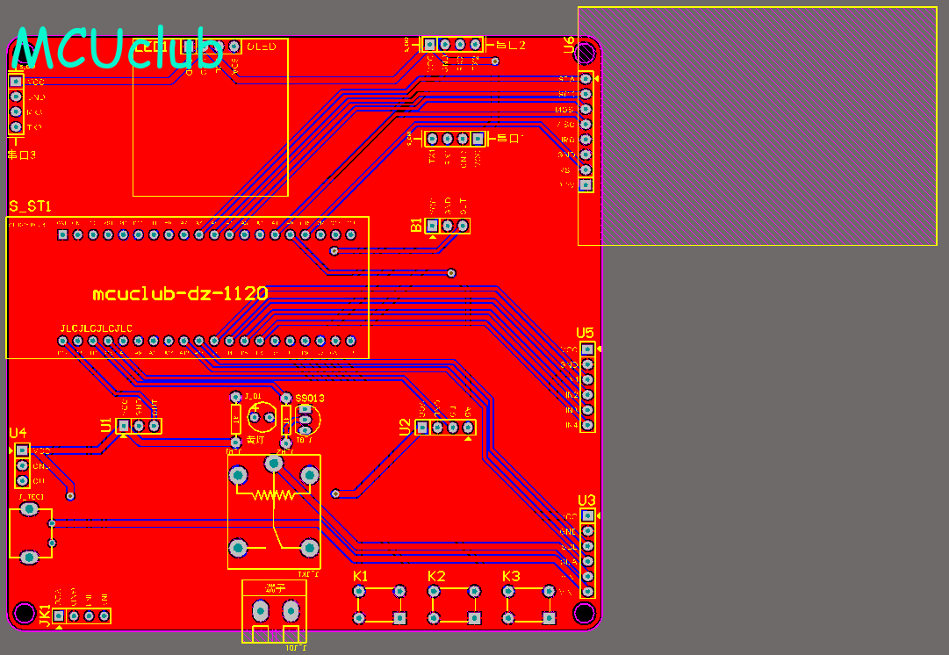949x655 pixels.
Task: Select the relay coil zigzag symbol
Action: point(274,495)
